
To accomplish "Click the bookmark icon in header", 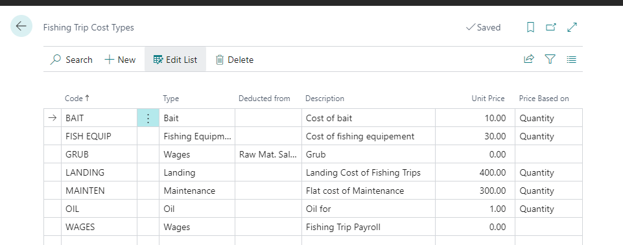I will pos(530,27).
